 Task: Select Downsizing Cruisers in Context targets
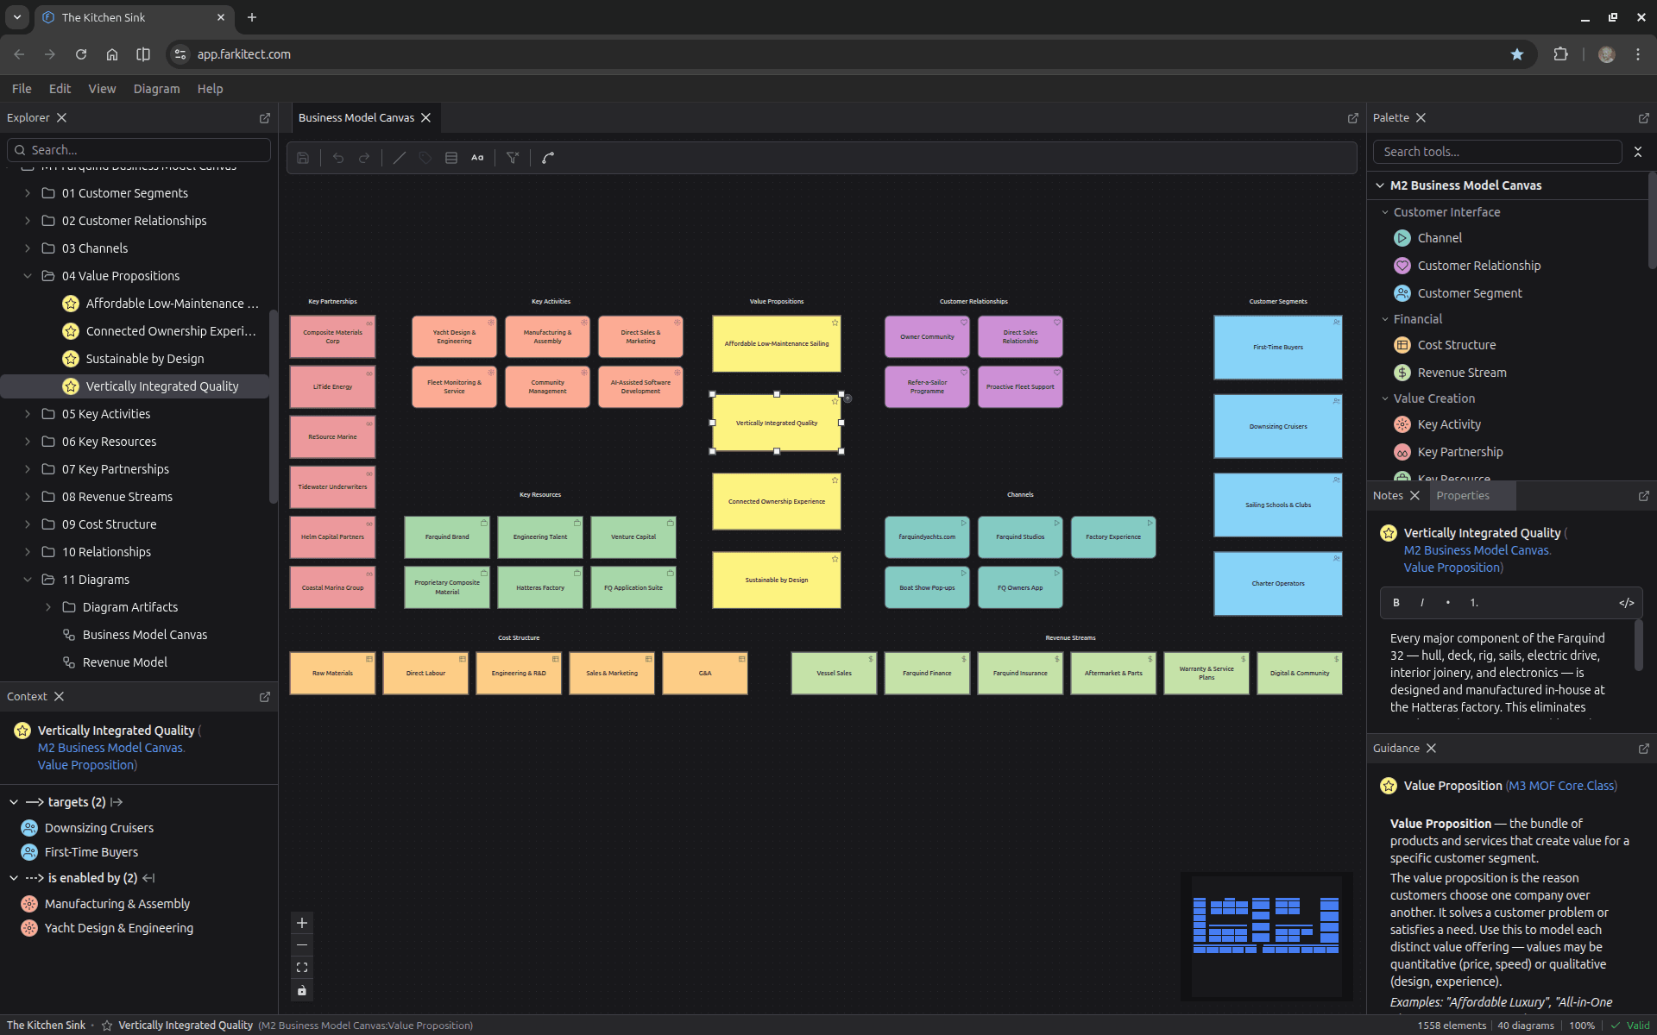point(99,828)
